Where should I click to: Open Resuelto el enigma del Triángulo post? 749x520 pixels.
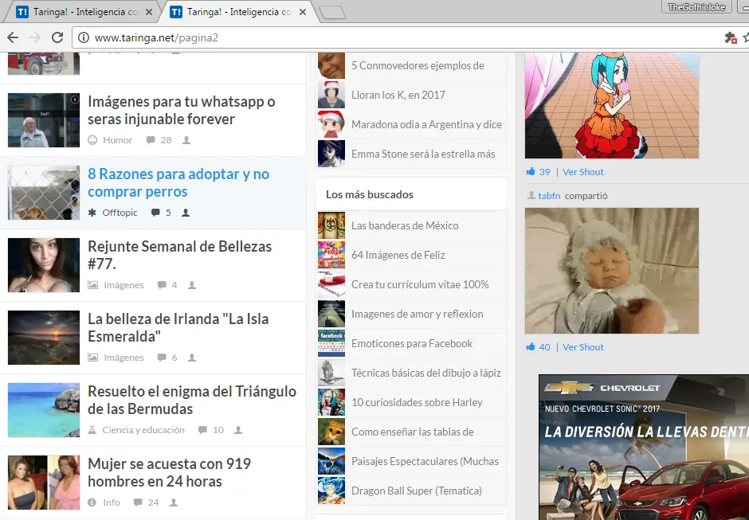192,400
